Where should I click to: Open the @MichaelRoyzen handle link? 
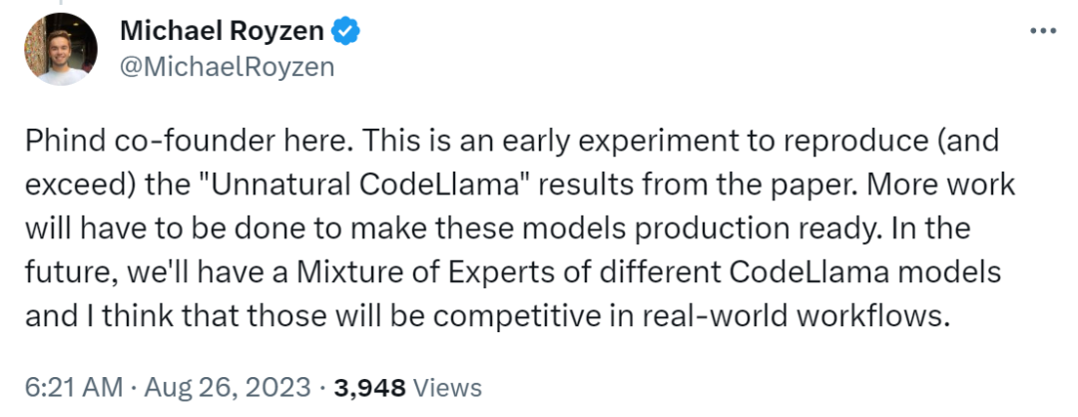tap(227, 67)
